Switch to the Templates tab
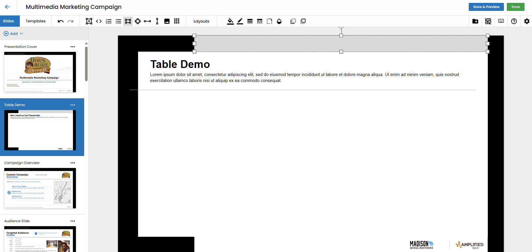532x252 pixels. [x=36, y=21]
